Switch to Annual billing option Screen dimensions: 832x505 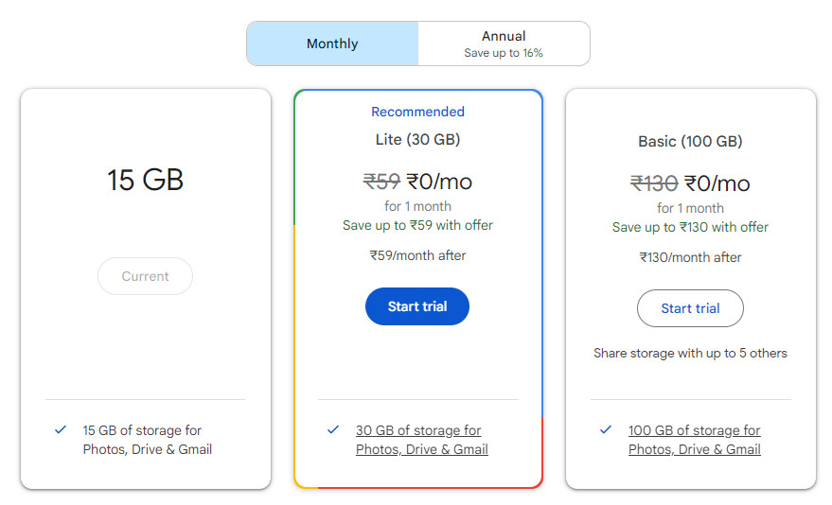(504, 44)
